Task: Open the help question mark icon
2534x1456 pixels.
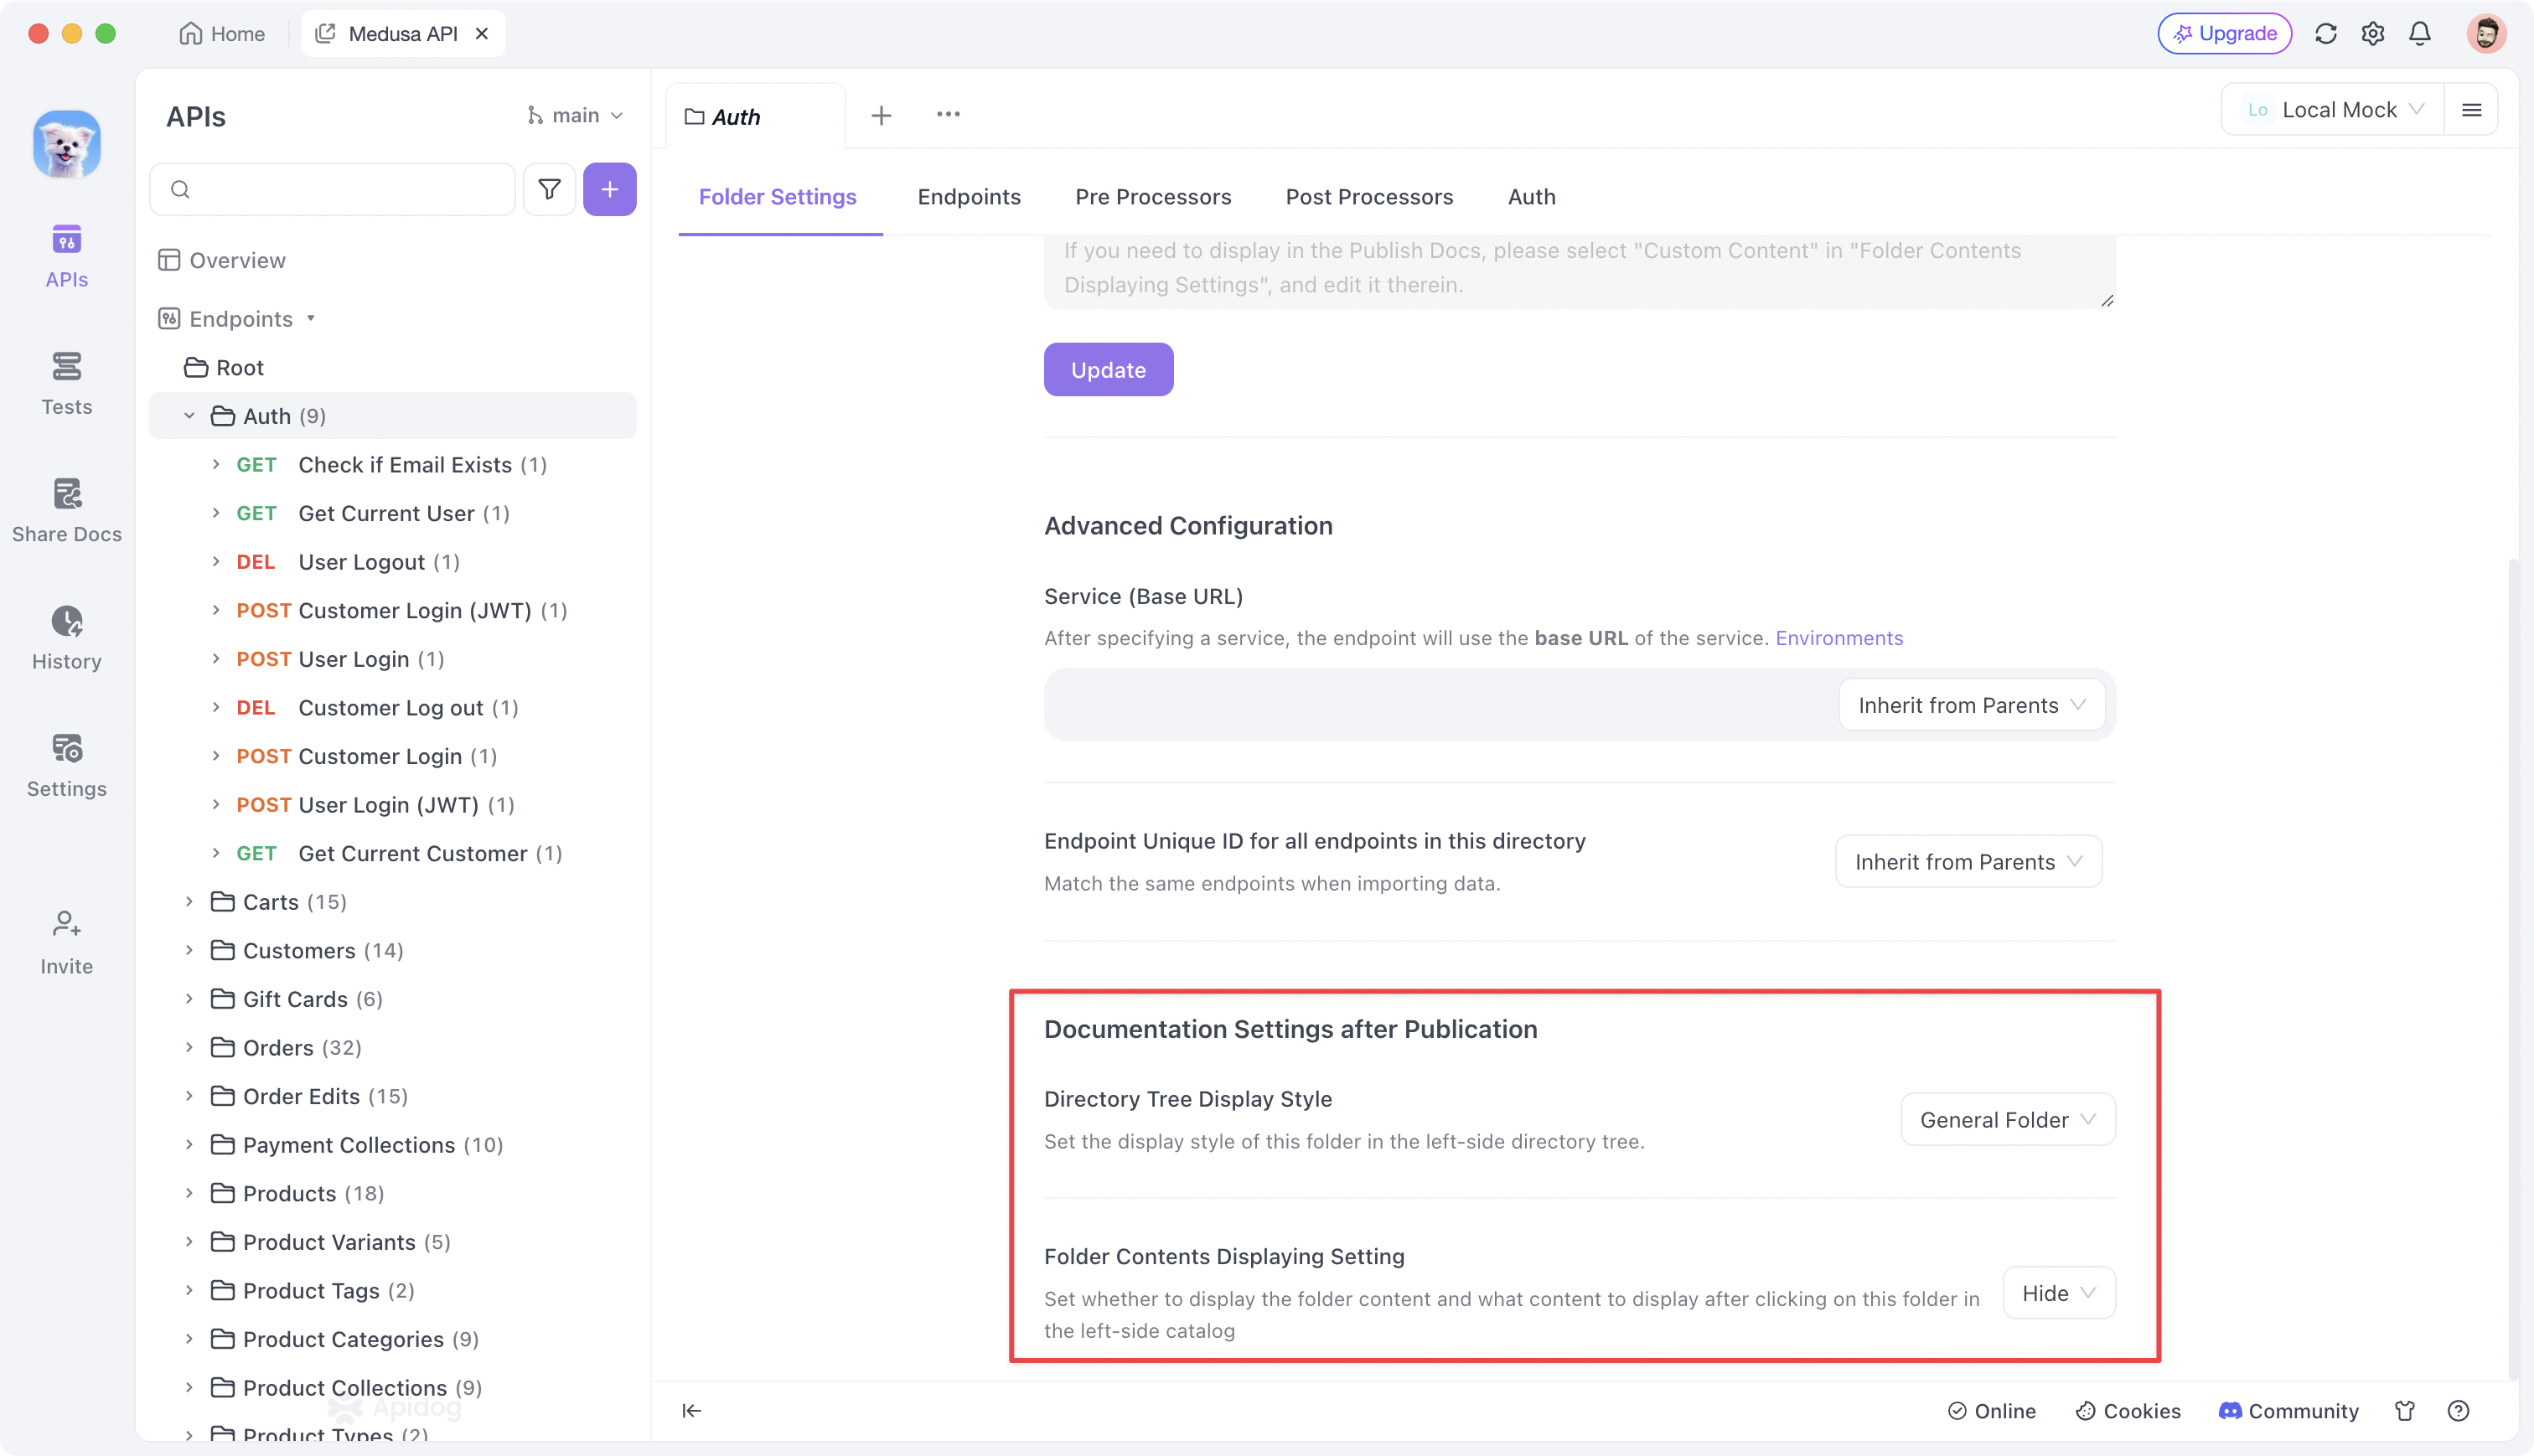Action: point(2458,1410)
